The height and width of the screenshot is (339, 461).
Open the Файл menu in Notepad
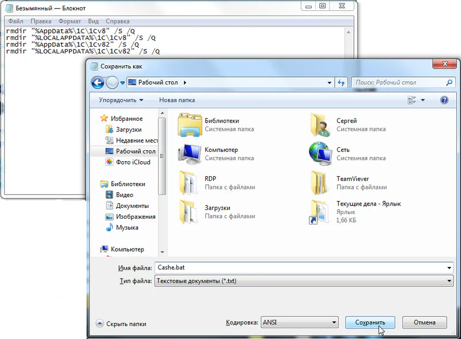16,21
